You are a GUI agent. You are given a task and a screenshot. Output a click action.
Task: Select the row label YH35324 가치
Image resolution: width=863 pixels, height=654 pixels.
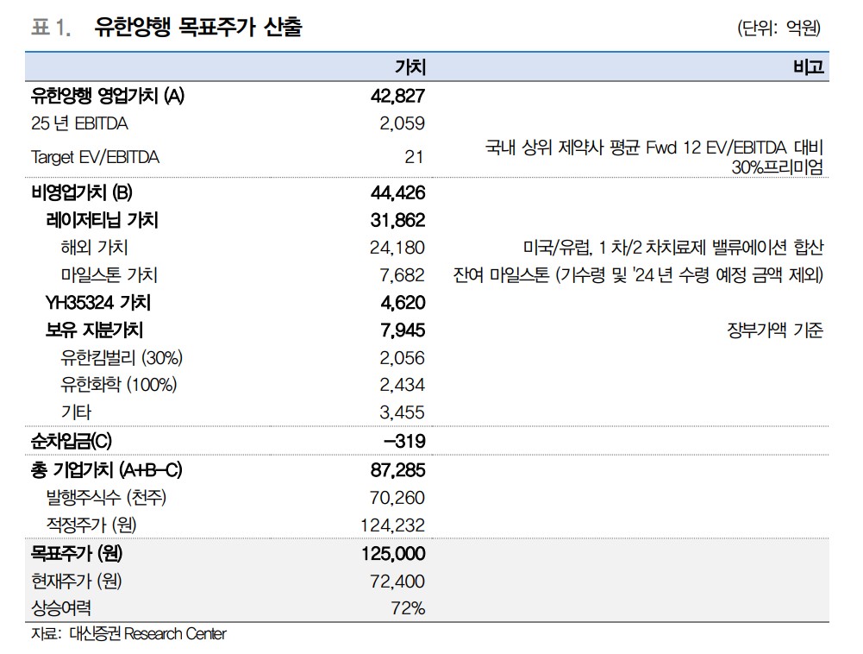point(98,303)
